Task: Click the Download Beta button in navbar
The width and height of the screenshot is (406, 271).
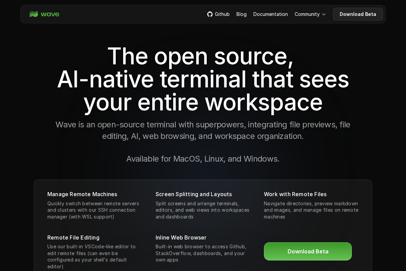Action: click(x=358, y=14)
